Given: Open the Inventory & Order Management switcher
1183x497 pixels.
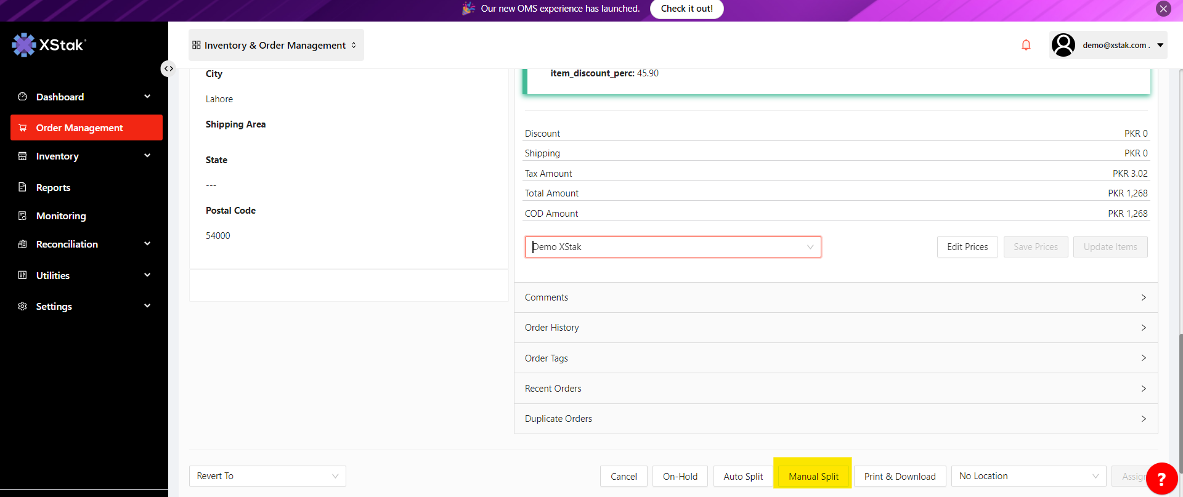Looking at the screenshot, I should pyautogui.click(x=275, y=45).
